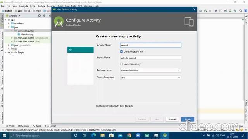248x139 pixels.
Task: Click the main breadcrumb in navigation bar
Action: click(x=37, y=11)
